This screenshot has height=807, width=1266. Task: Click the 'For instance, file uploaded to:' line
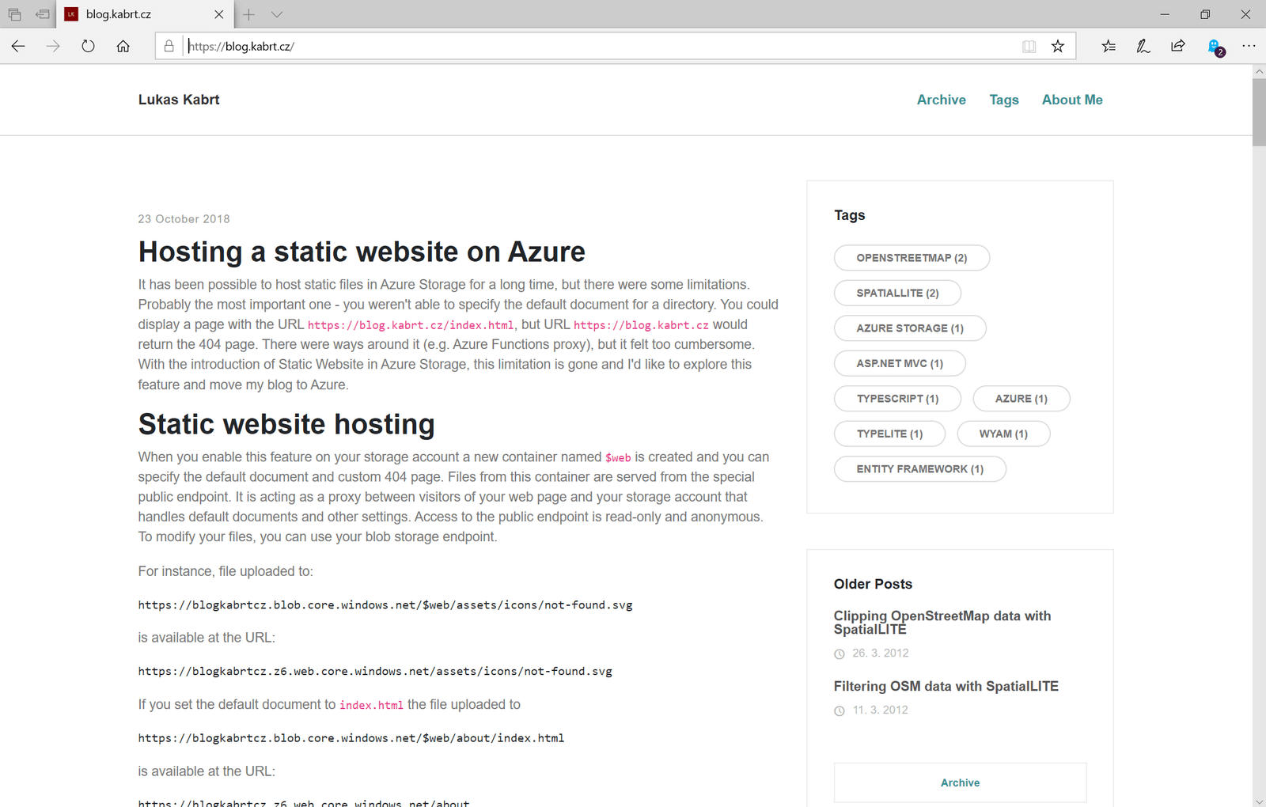[226, 571]
